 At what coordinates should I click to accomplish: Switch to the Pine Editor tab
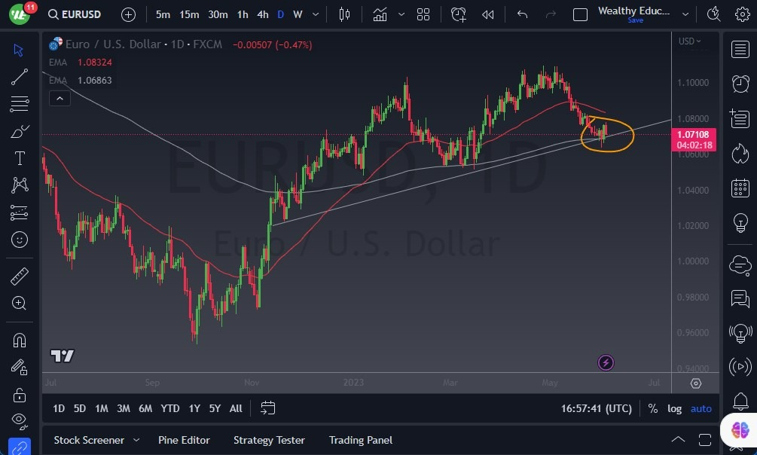tap(184, 440)
